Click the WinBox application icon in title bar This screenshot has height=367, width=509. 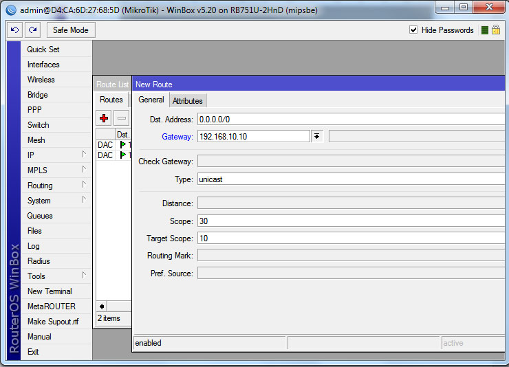[x=10, y=10]
